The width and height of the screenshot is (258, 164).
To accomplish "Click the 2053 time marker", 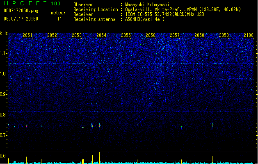I will (77, 35).
